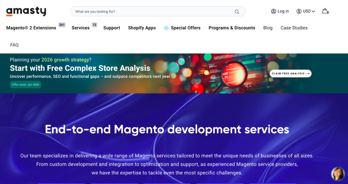Viewport: 348px width, 184px height.
Task: Expand the USD currency dropdown
Action: click(x=306, y=11)
